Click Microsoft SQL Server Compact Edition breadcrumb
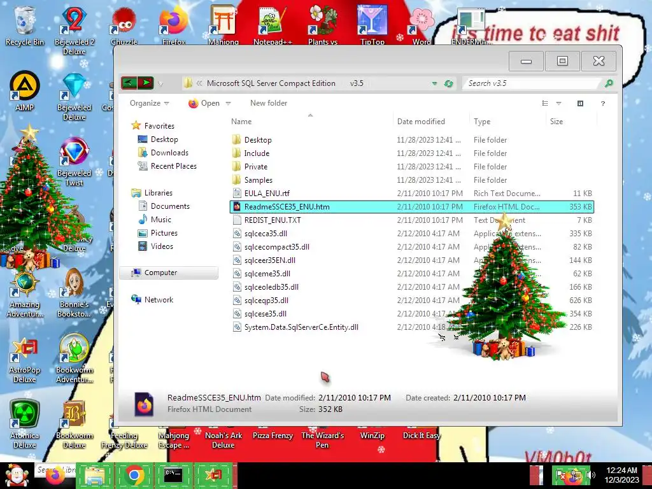This screenshot has width=652, height=489. tap(271, 83)
